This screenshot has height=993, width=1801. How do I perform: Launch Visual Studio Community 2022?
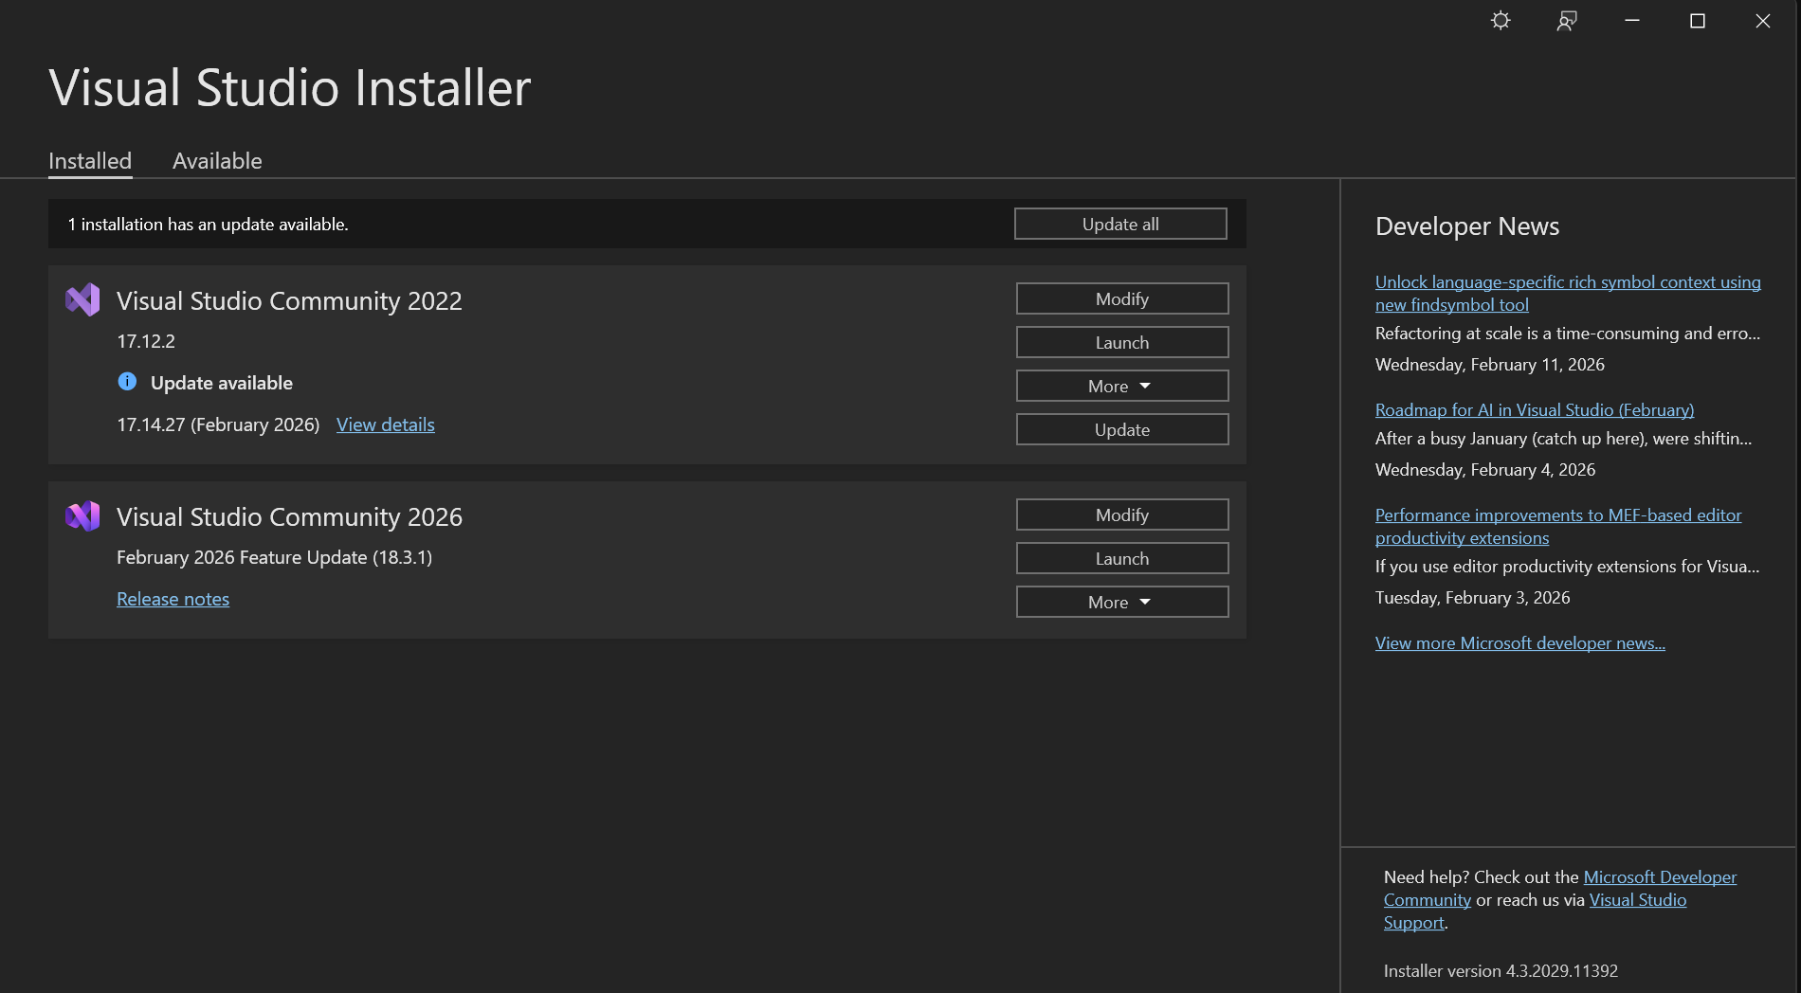click(1121, 342)
